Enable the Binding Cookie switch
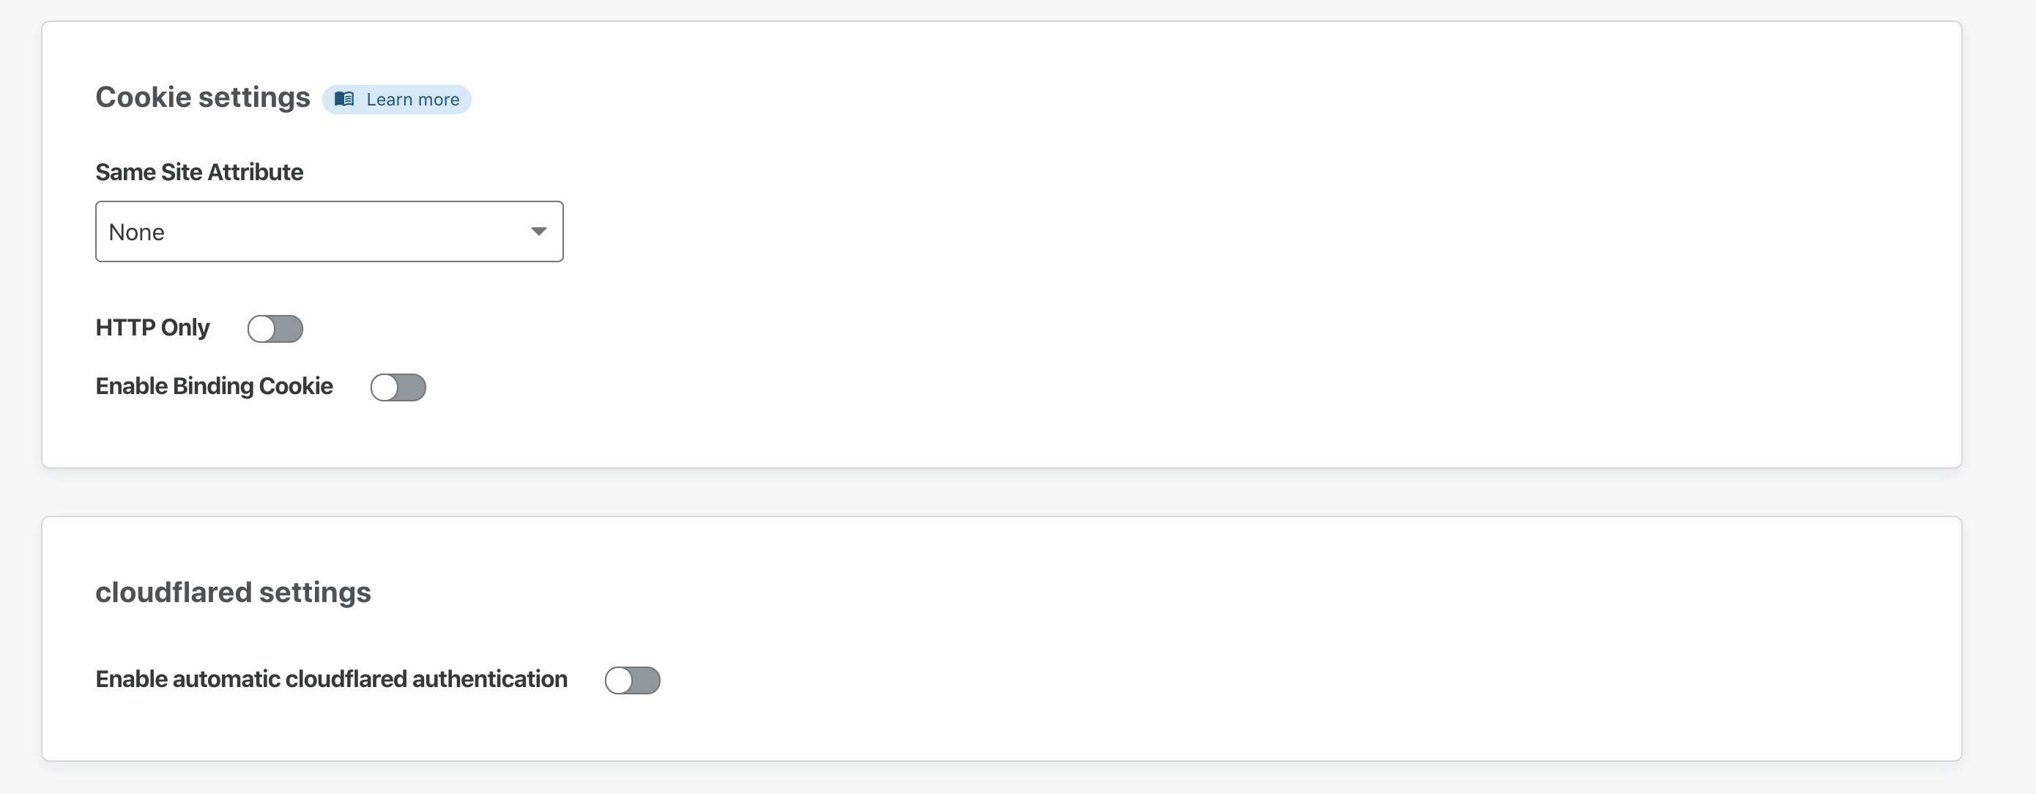This screenshot has width=2036, height=794. pos(398,387)
